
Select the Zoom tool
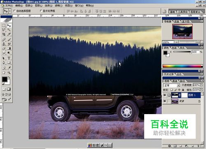coord(9,72)
